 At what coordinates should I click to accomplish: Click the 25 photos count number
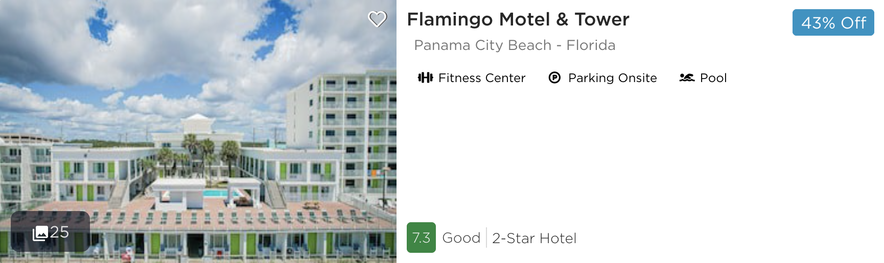pos(60,232)
